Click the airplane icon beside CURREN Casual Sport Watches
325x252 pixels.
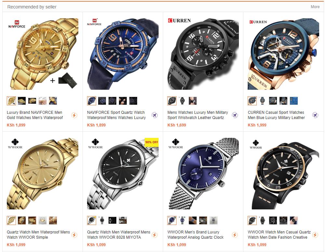(315, 115)
